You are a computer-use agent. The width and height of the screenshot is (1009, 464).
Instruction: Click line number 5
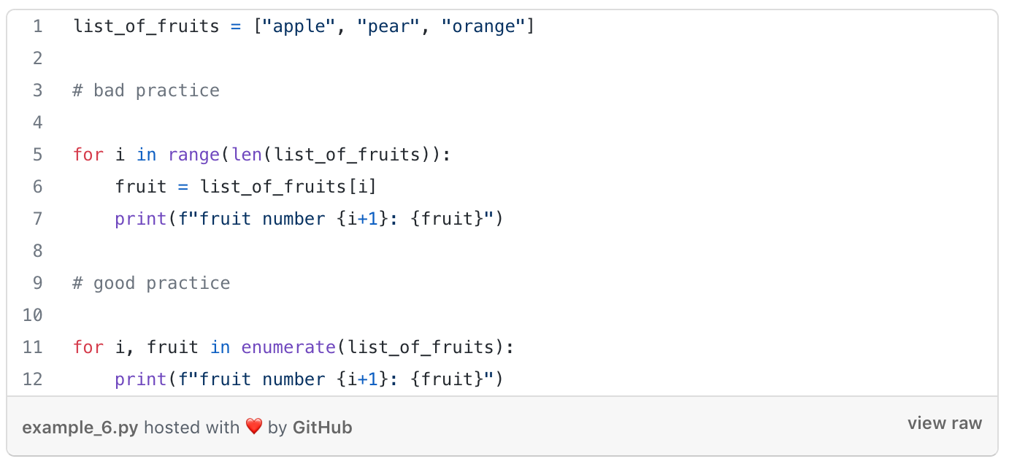[x=37, y=155]
